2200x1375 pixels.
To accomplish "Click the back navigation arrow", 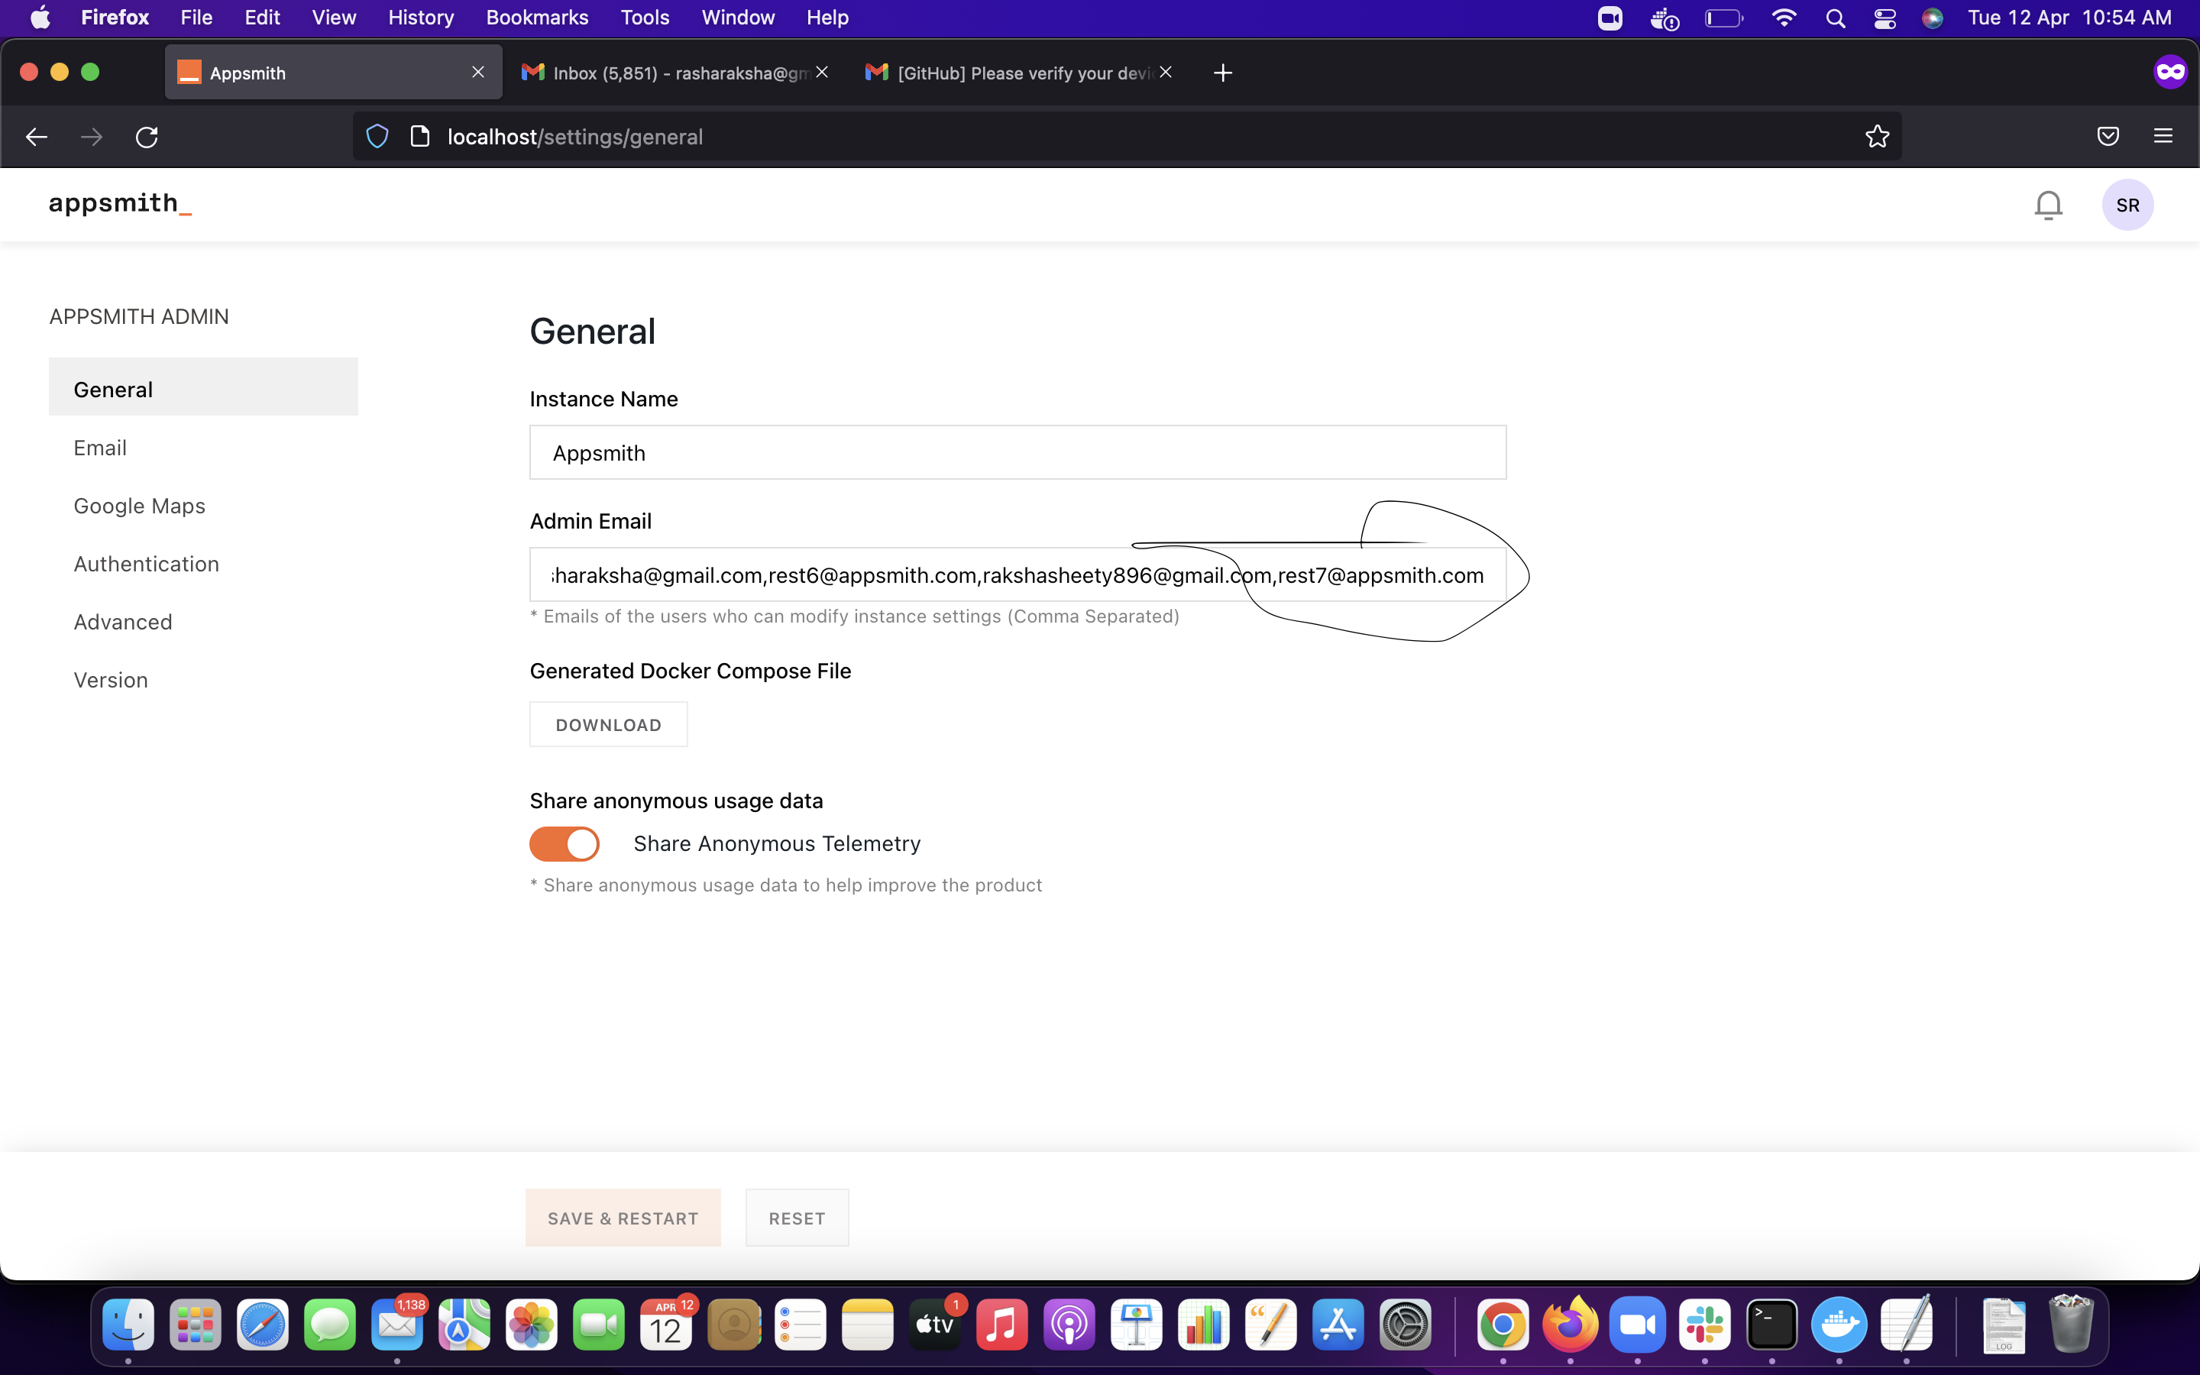I will (x=37, y=137).
